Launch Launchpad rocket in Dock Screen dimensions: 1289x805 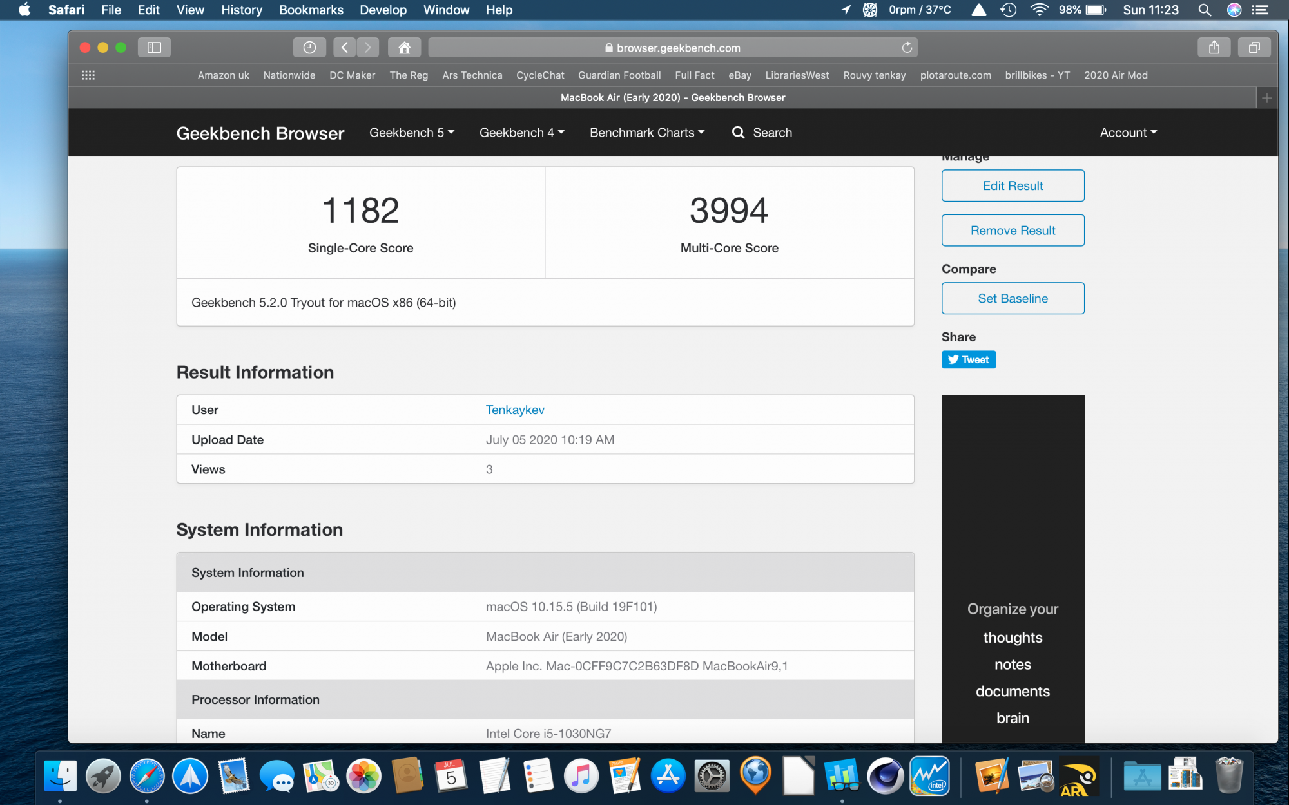click(x=104, y=775)
